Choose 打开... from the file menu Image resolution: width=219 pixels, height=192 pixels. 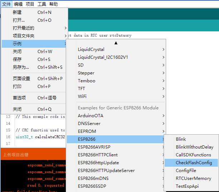pos(34,20)
